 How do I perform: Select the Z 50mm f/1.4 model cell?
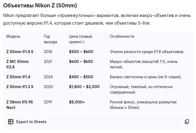(18, 77)
